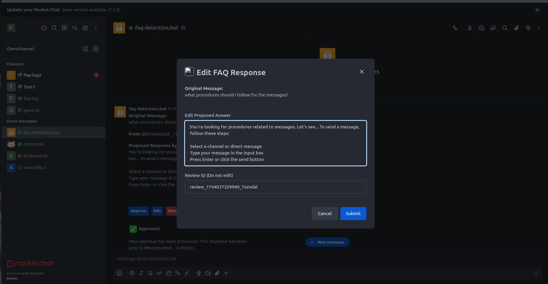Open the faq-log2 channel
The height and width of the screenshot is (284, 548).
[53, 75]
